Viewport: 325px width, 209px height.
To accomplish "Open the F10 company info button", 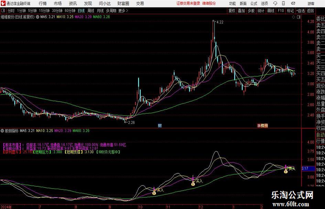I will pos(281,11).
